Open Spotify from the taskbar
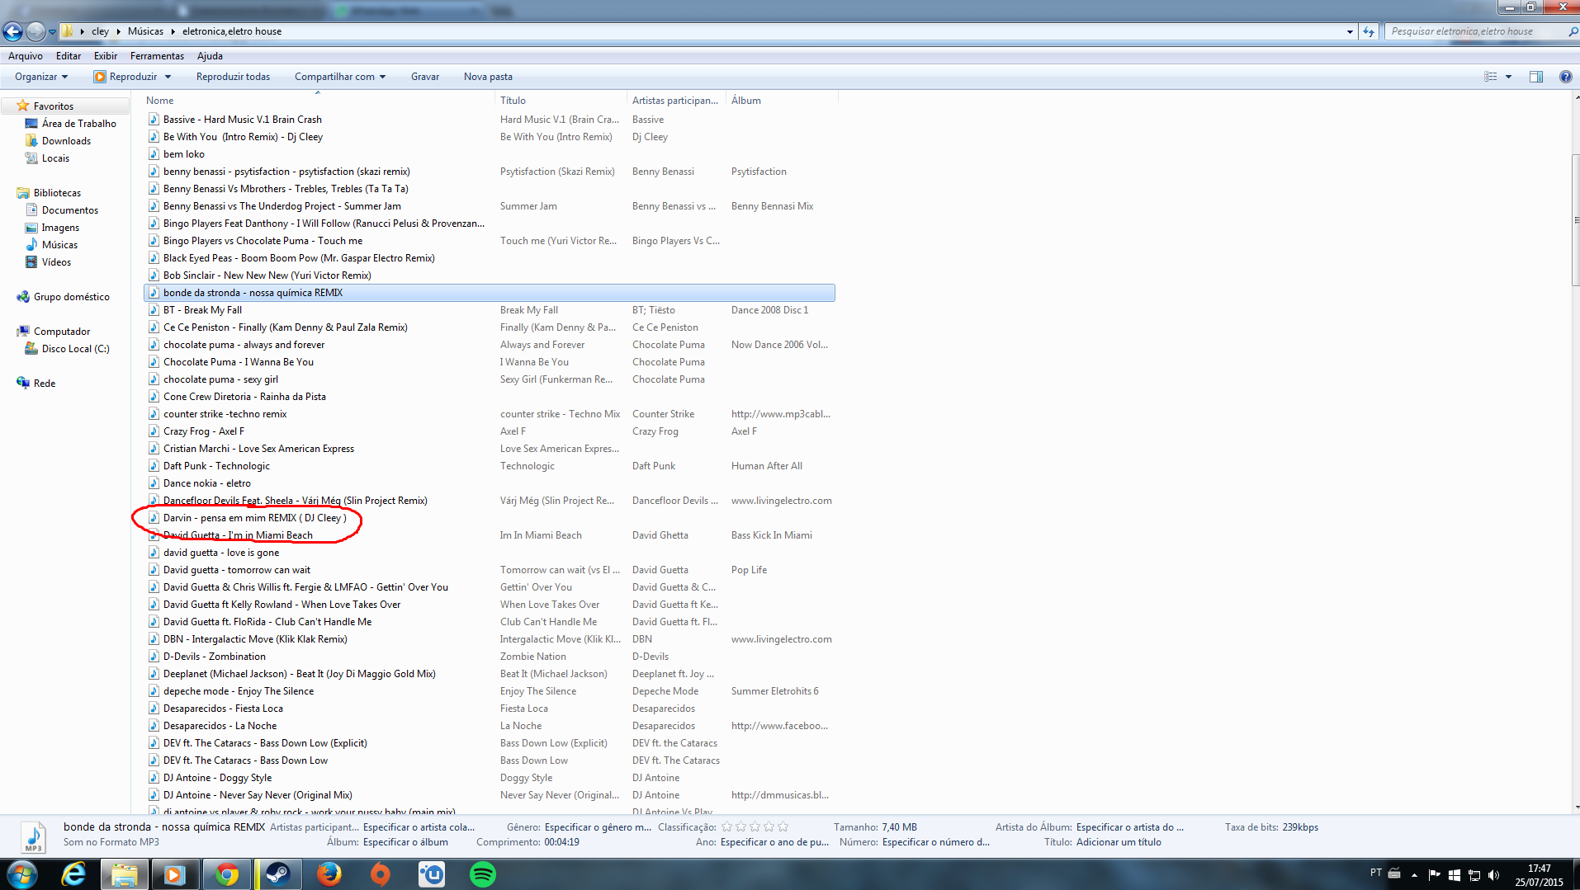Viewport: 1580px width, 890px height. tap(483, 874)
